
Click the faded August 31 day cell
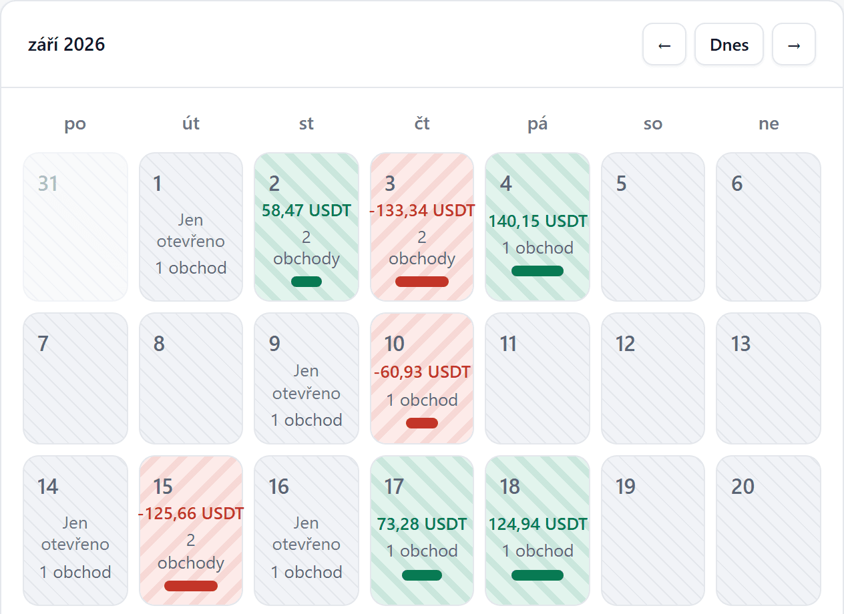point(75,227)
